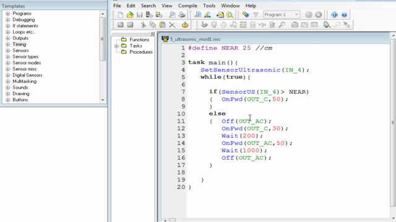Open the Search menu
Viewport: 396px width, 222px height.
click(x=148, y=6)
